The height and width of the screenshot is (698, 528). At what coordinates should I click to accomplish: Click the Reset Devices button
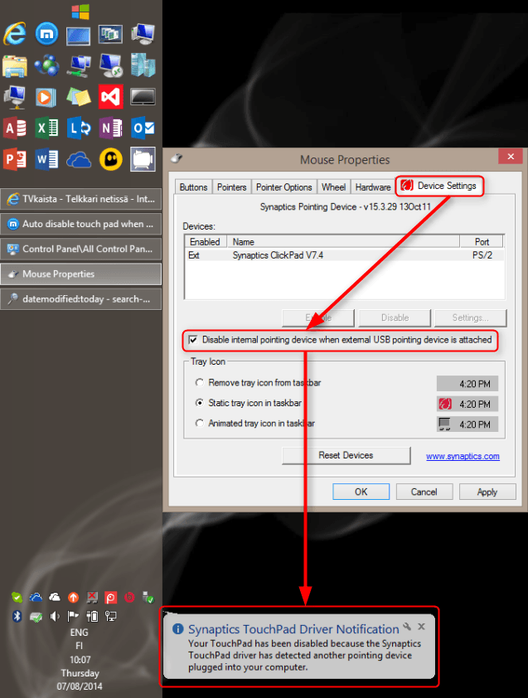[346, 455]
